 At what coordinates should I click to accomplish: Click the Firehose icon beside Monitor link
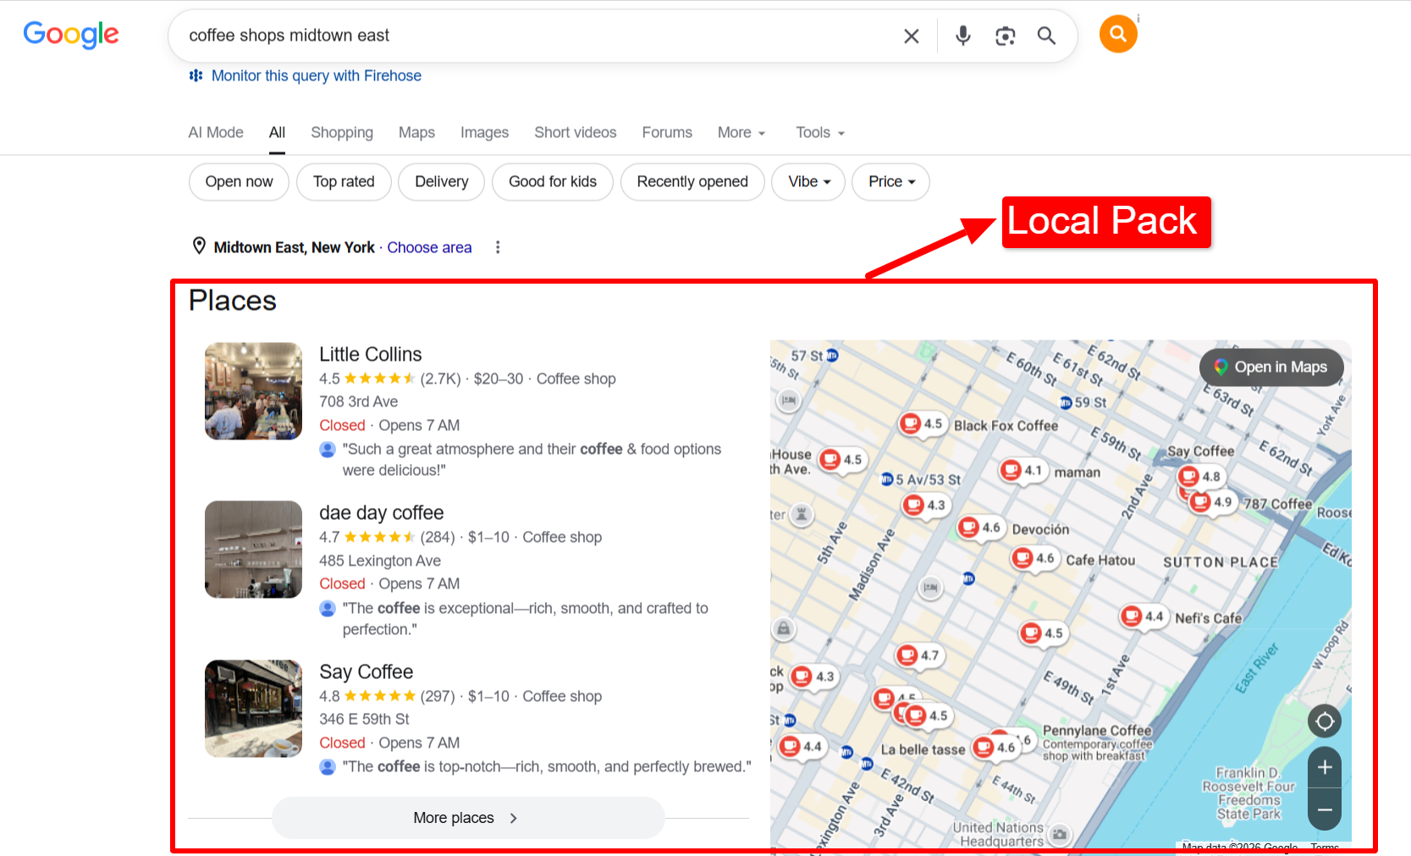tap(196, 75)
